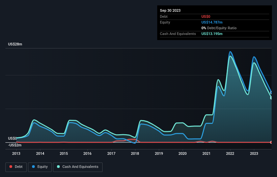Select the 2014 x-axis label
This screenshot has width=277, height=177.
[x=40, y=153]
